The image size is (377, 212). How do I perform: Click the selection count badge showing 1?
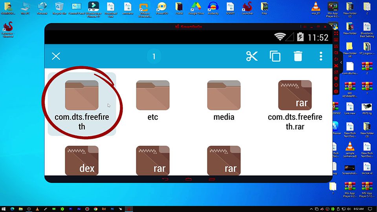(x=154, y=57)
